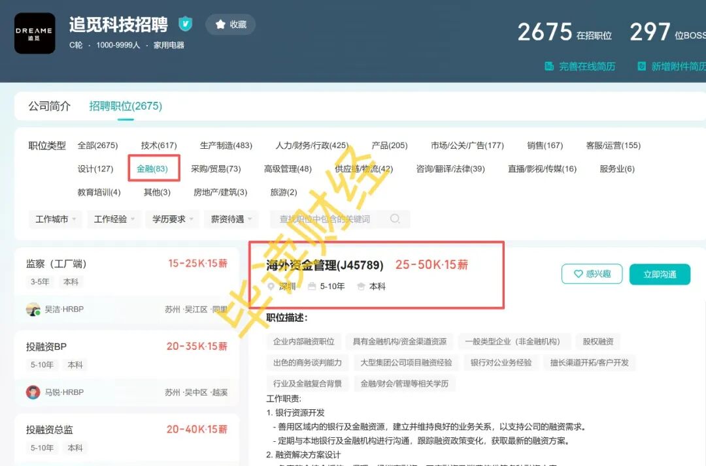Select the 销售(167) job category
The width and height of the screenshot is (706, 466).
click(545, 146)
